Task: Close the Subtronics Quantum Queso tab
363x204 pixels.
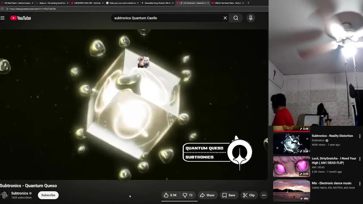Action: [x=208, y=3]
